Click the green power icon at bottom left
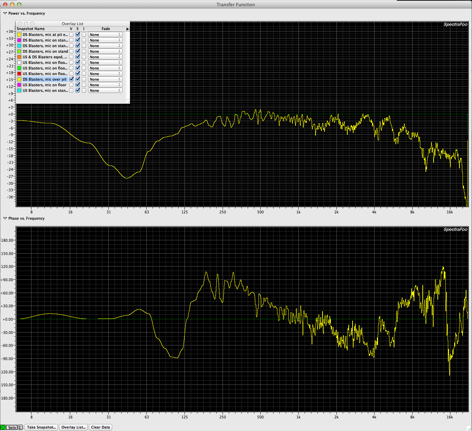 [3, 427]
